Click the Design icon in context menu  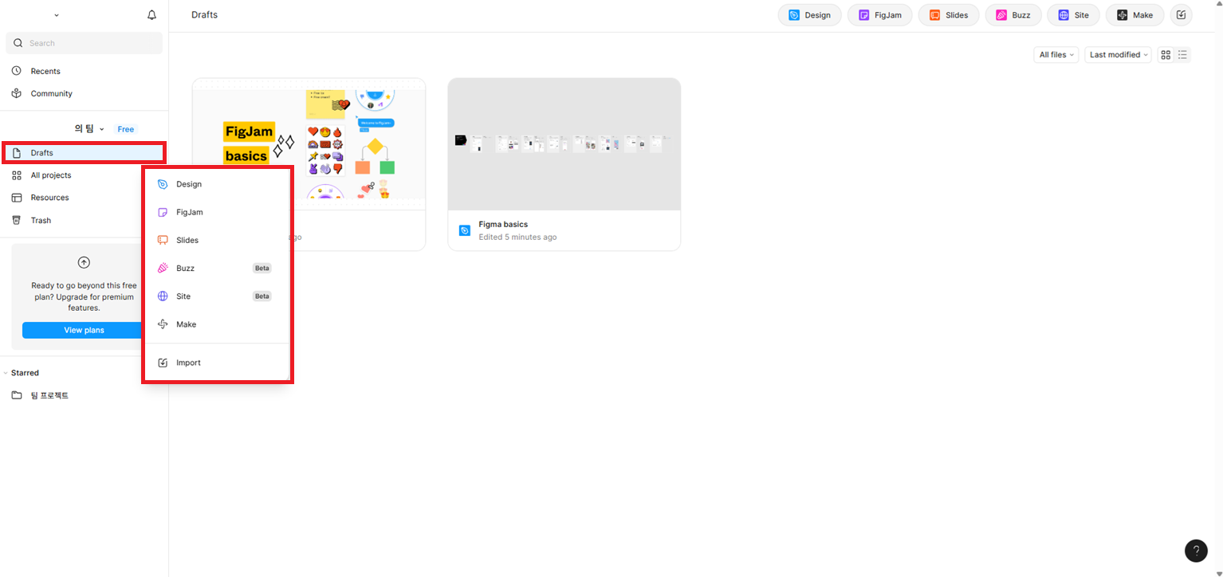[163, 184]
